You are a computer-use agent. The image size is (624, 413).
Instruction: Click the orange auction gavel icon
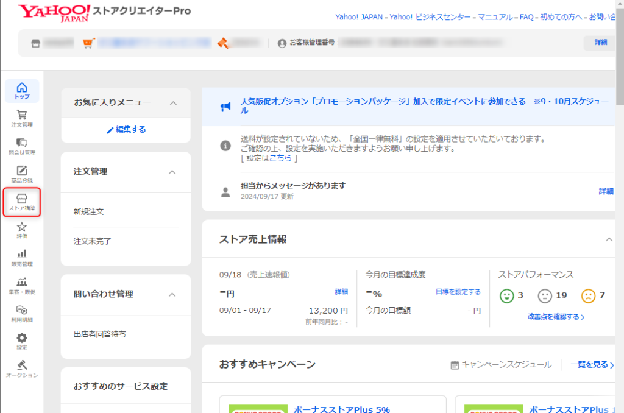(x=223, y=43)
